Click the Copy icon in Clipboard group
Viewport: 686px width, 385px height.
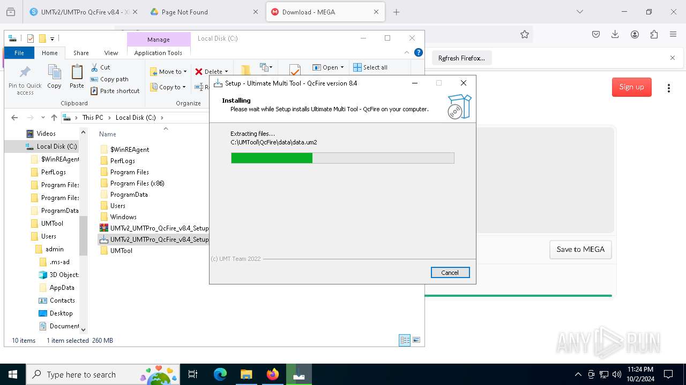click(54, 72)
